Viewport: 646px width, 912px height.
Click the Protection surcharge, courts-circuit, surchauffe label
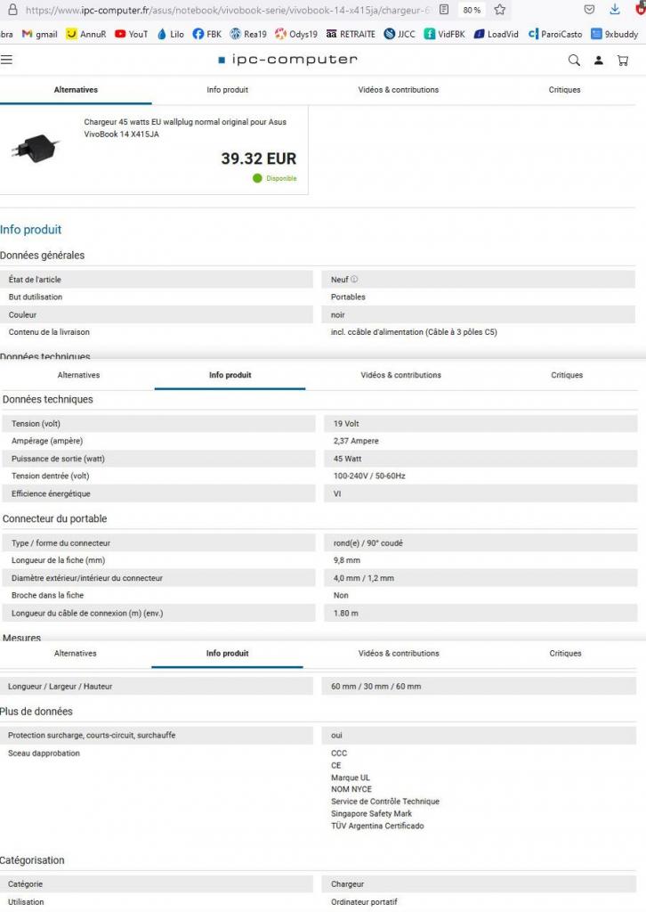(92, 735)
